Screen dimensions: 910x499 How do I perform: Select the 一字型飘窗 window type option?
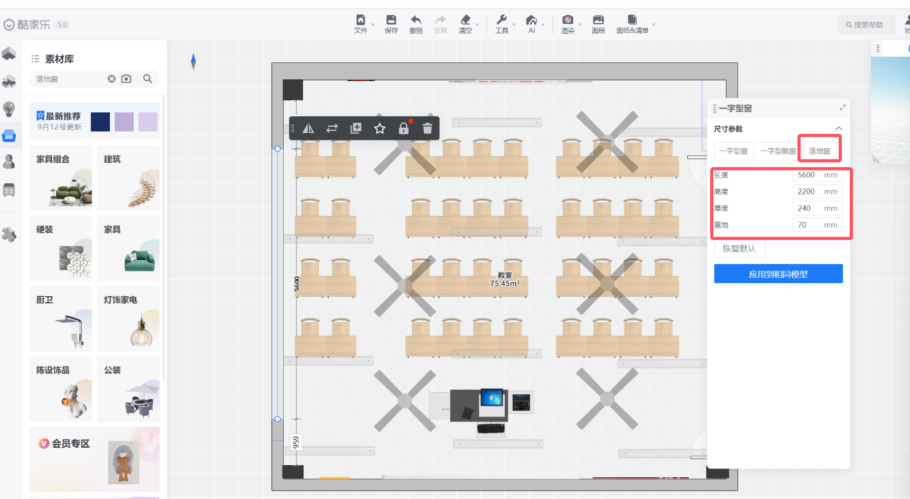coord(778,151)
